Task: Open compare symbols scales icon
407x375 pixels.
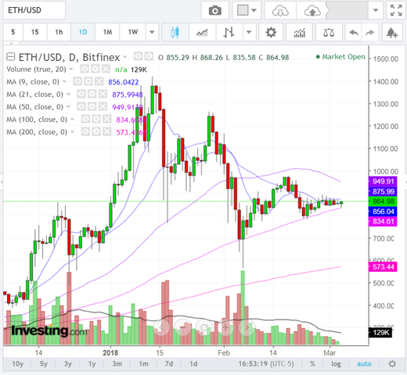Action: tap(329, 32)
